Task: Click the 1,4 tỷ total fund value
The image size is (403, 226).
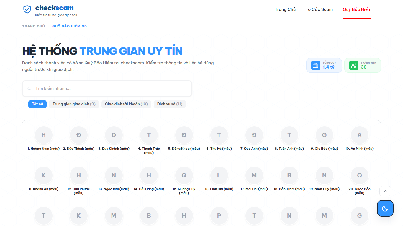Action: 329,67
